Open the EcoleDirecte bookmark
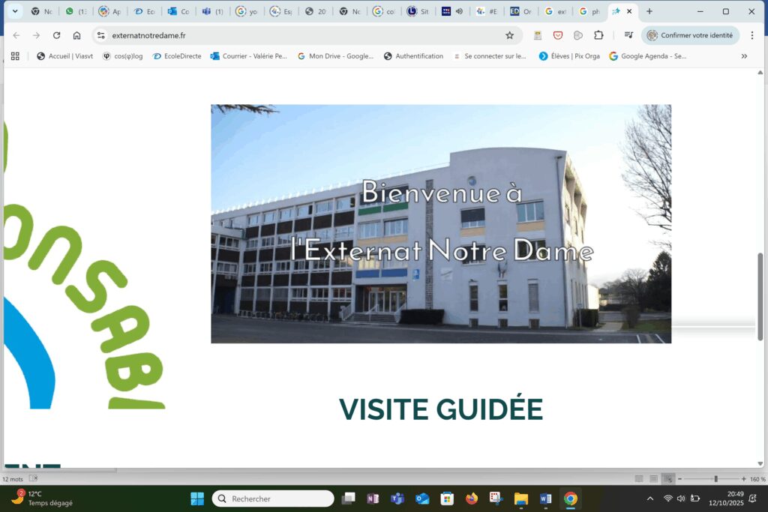The height and width of the screenshot is (512, 768). click(x=177, y=55)
